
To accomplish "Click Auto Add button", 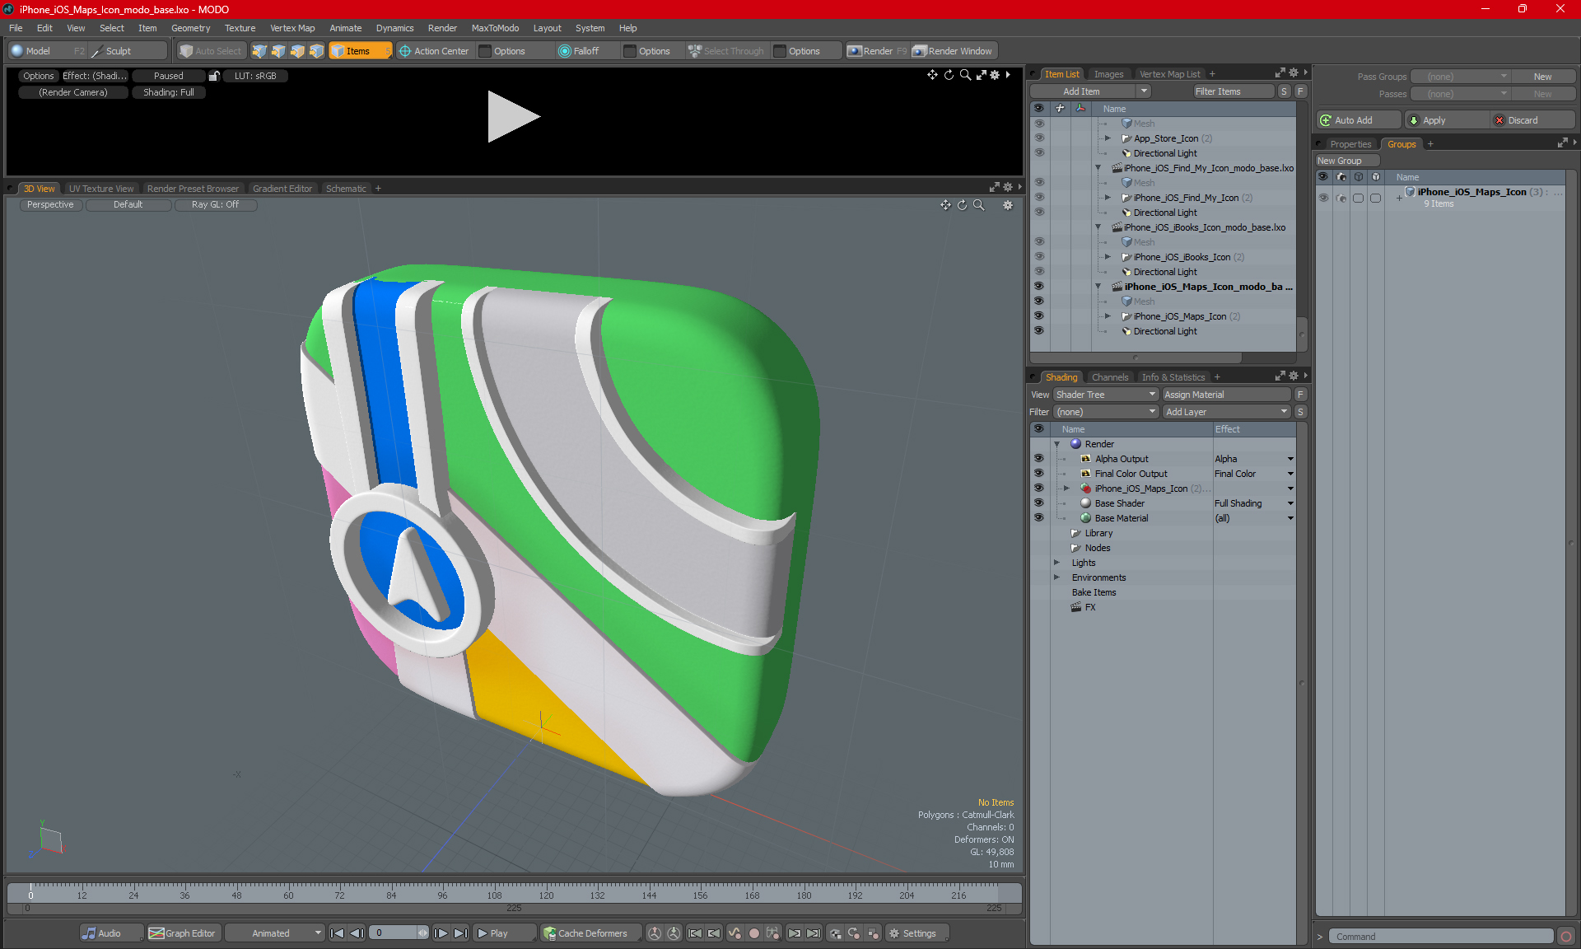I will point(1359,120).
